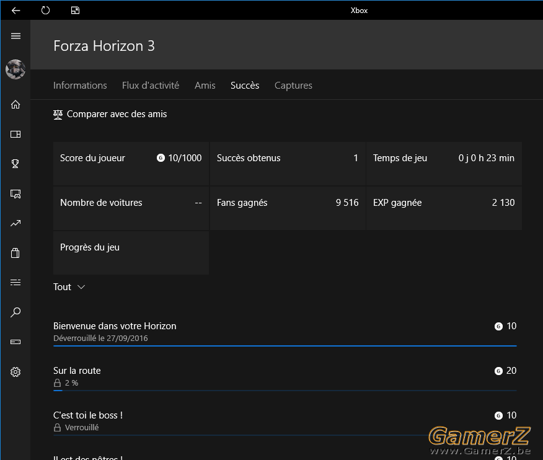Switch to the Captures tab
This screenshot has height=460, width=543.
click(x=293, y=85)
